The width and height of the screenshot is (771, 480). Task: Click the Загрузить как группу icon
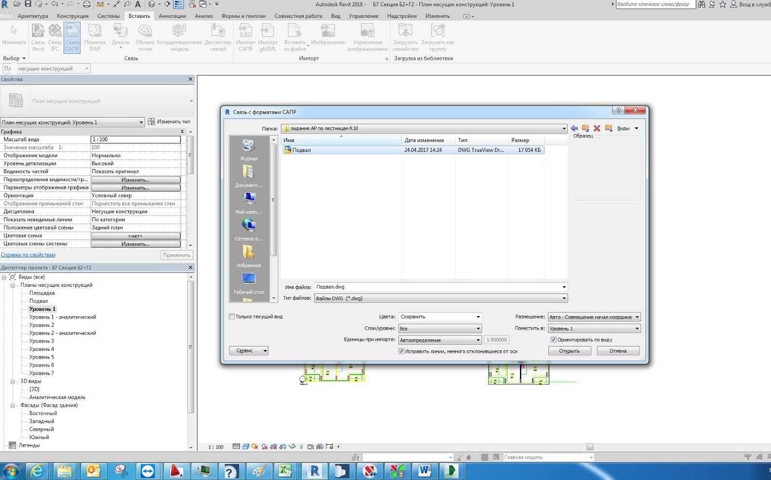click(x=438, y=37)
